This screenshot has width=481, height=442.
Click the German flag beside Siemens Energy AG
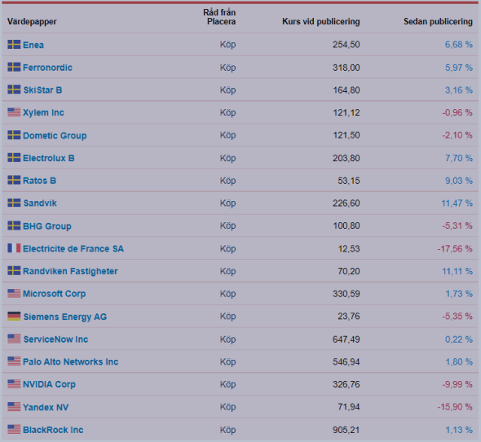(x=14, y=316)
